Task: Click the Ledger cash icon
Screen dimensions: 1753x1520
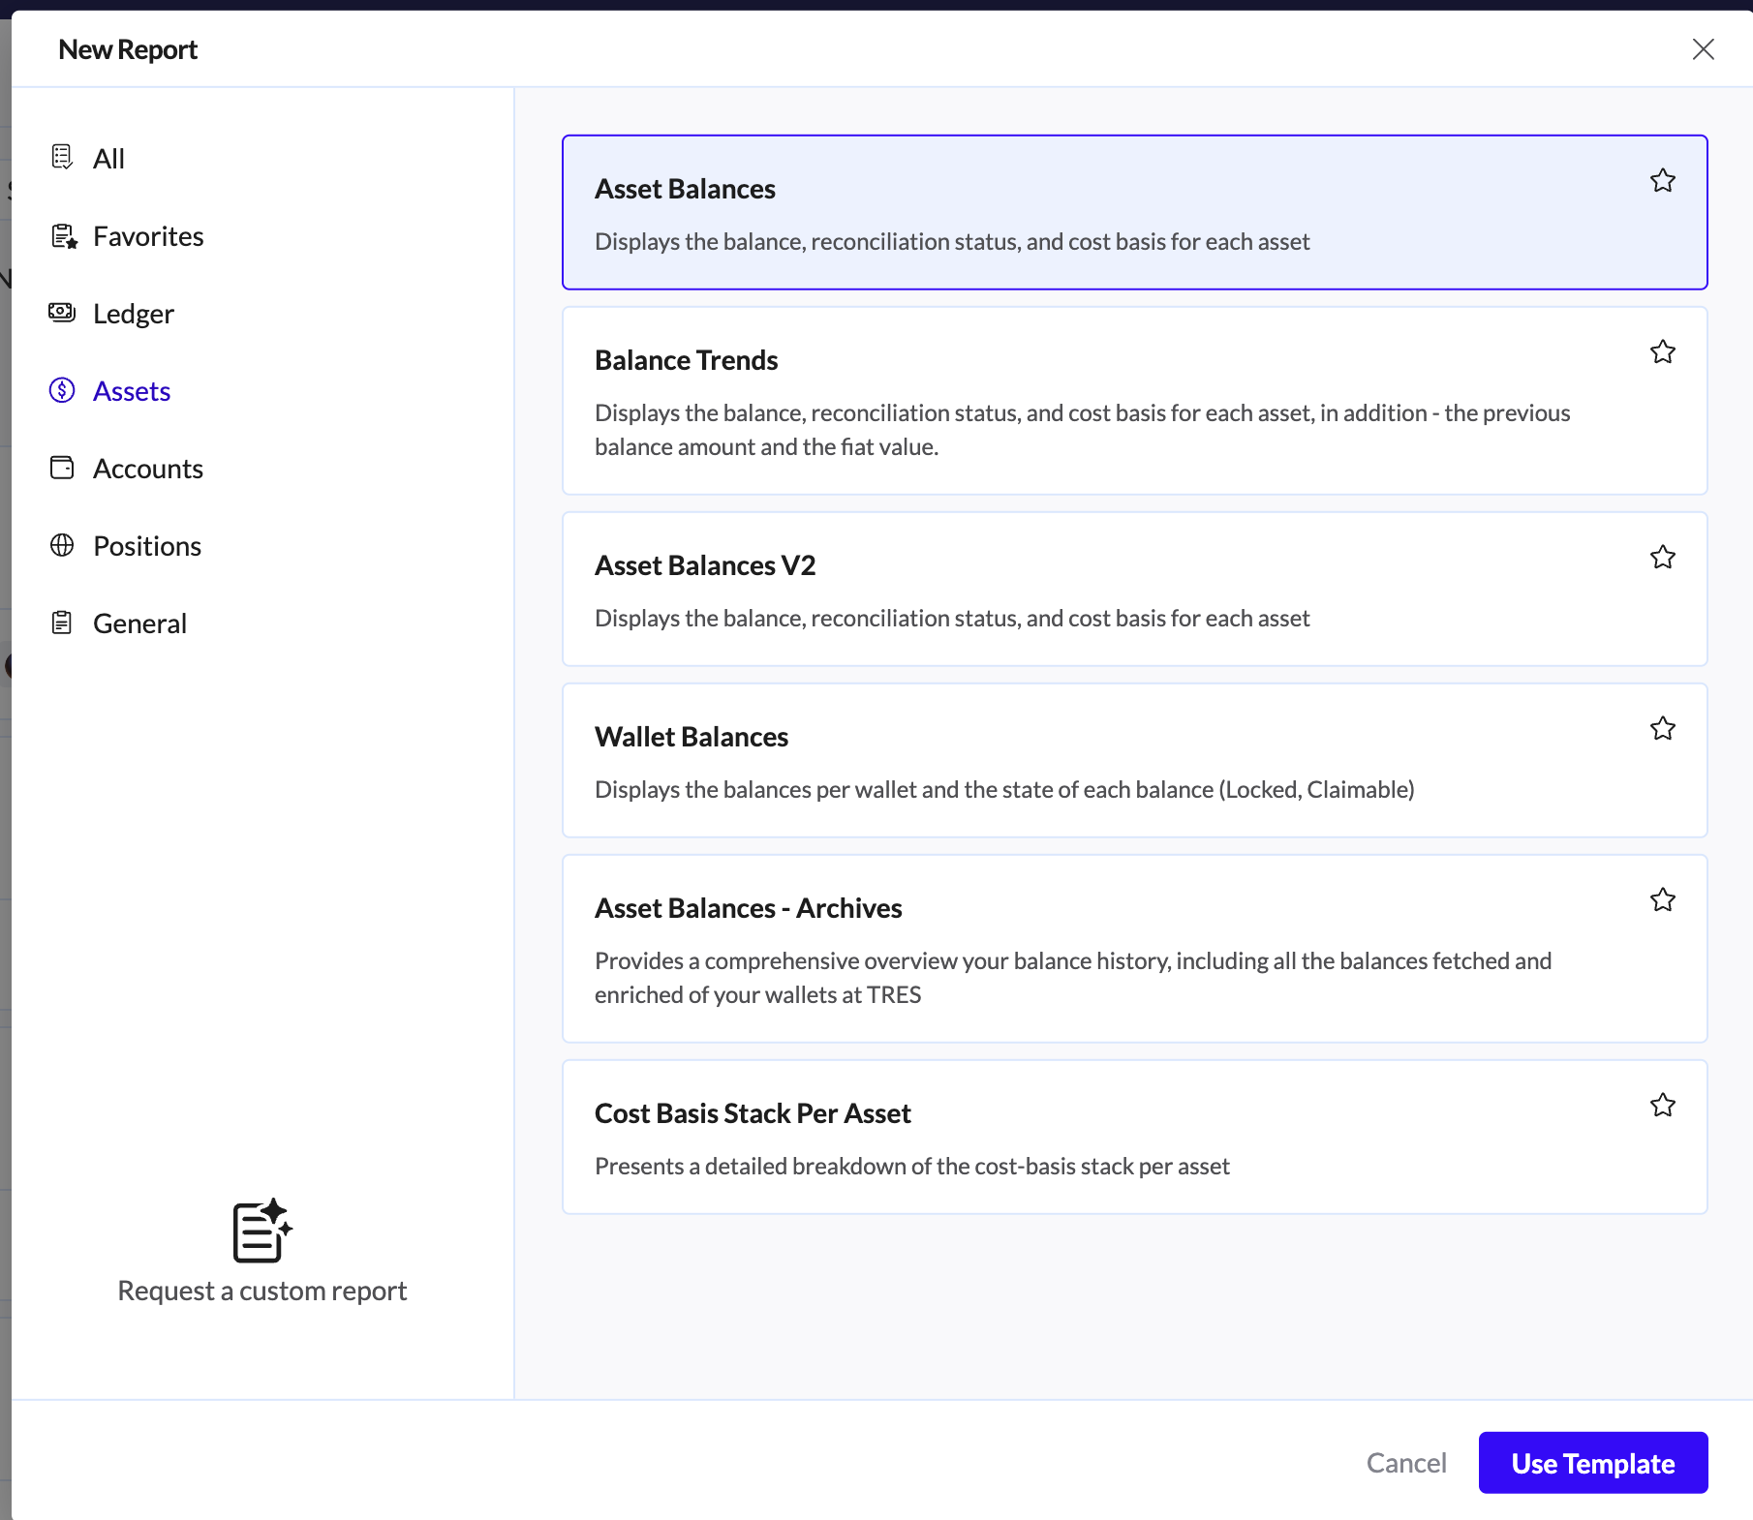Action: 62,313
